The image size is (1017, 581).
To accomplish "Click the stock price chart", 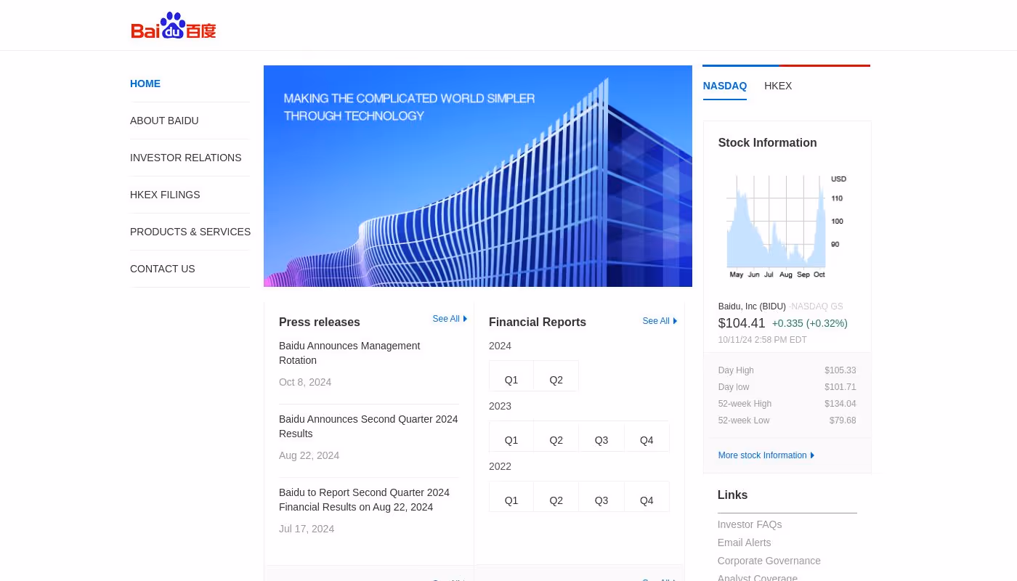I will point(787,227).
